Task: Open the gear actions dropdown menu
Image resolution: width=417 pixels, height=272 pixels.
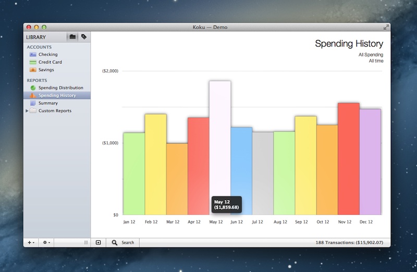Action: [46, 242]
